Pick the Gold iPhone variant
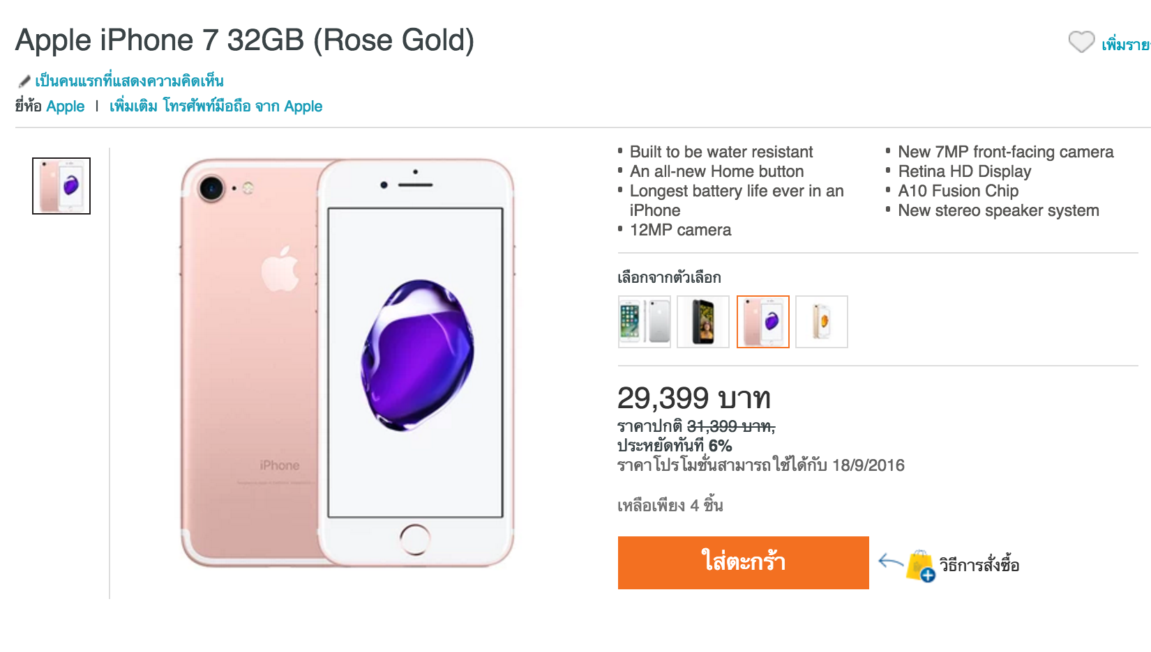The width and height of the screenshot is (1151, 652). (x=821, y=322)
